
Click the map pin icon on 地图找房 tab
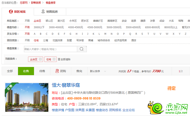(x=43, y=11)
